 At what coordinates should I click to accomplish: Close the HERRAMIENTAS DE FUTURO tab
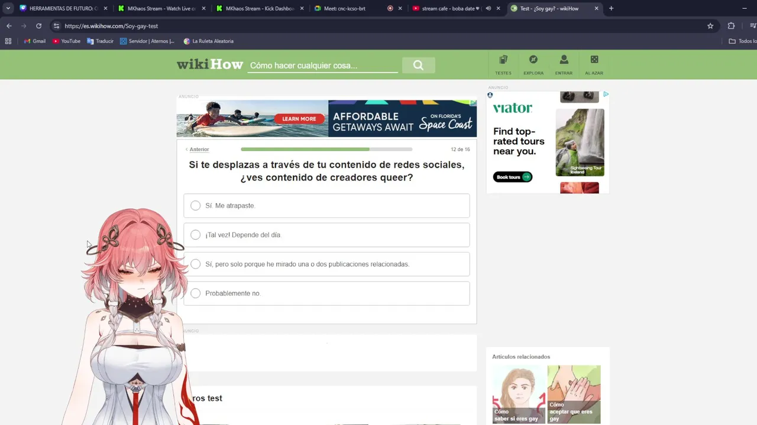[x=105, y=8]
